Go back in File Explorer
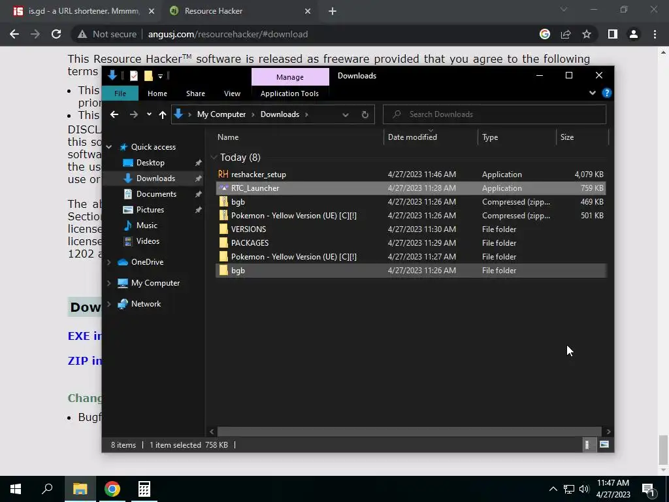The image size is (669, 502). click(x=114, y=114)
